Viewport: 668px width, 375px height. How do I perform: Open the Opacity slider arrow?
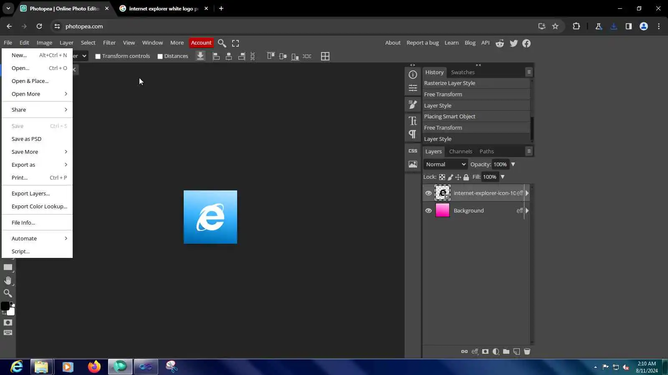point(513,165)
